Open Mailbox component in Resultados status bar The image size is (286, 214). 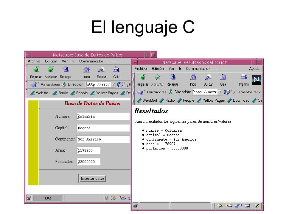click(x=229, y=206)
